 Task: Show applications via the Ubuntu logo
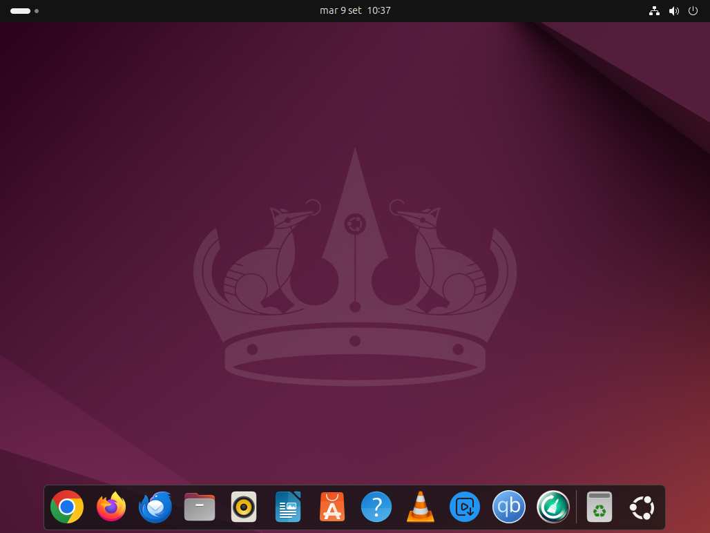(x=642, y=507)
